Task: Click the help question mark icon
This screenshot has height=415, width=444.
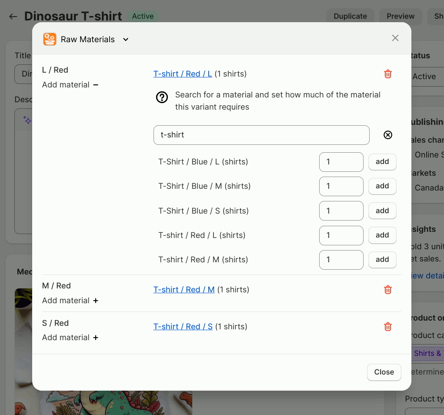Action: (x=162, y=97)
